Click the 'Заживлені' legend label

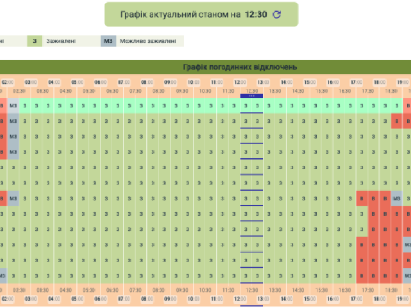tap(61, 41)
